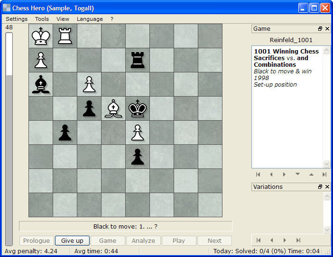Open the Language menu
The height and width of the screenshot is (257, 333).
pyautogui.click(x=90, y=19)
